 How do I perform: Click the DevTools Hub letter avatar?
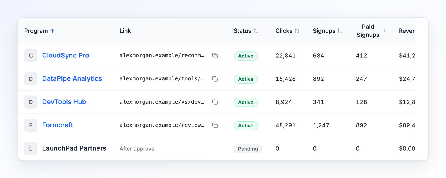point(31,102)
